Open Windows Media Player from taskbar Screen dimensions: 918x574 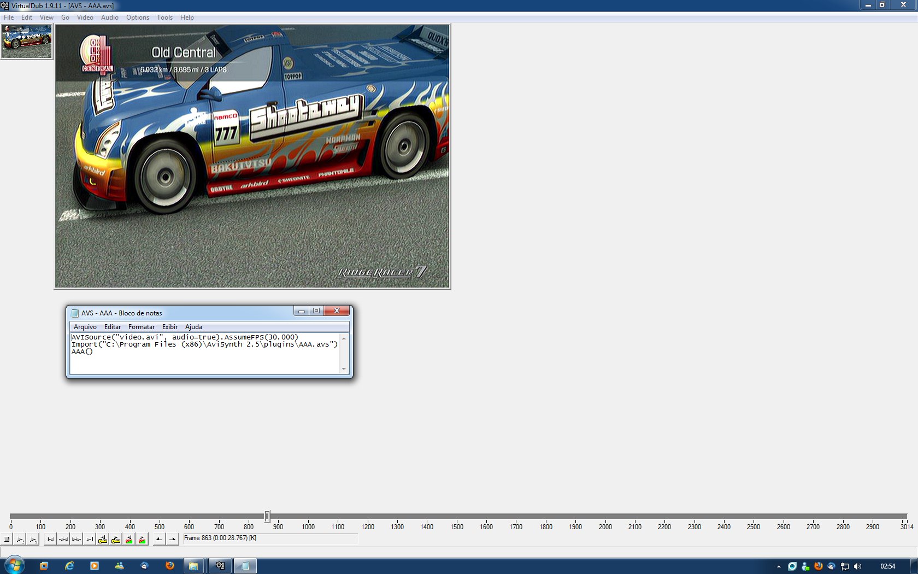point(95,566)
